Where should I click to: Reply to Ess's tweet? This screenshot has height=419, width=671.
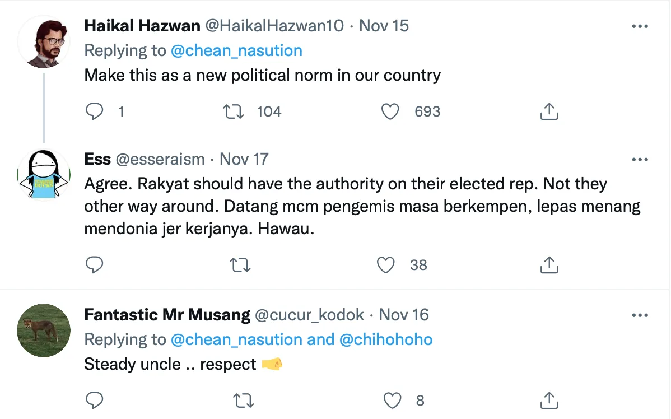click(x=94, y=264)
